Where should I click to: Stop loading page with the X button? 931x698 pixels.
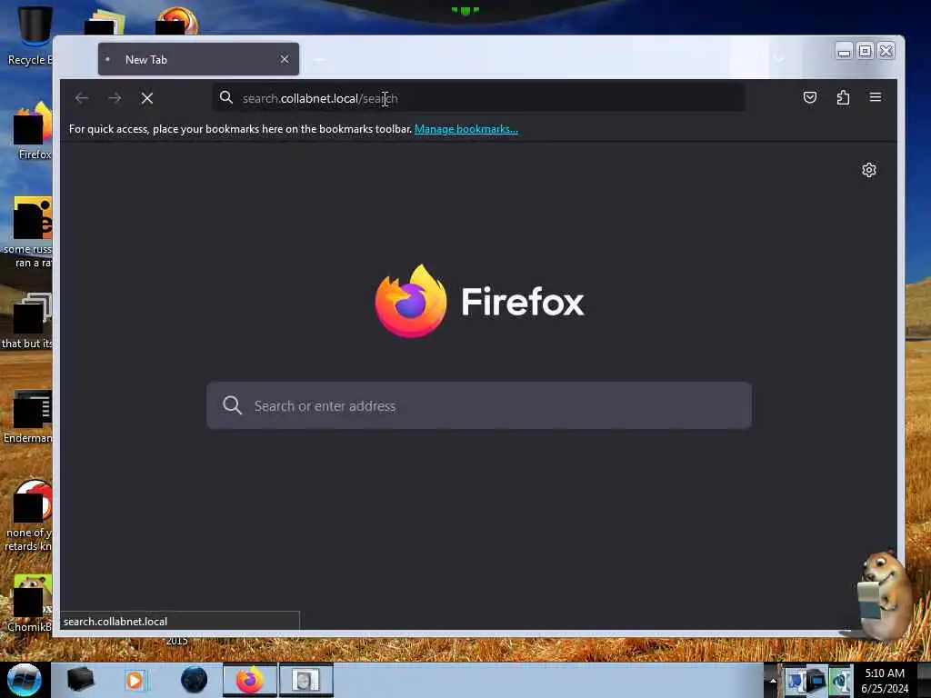(x=147, y=98)
